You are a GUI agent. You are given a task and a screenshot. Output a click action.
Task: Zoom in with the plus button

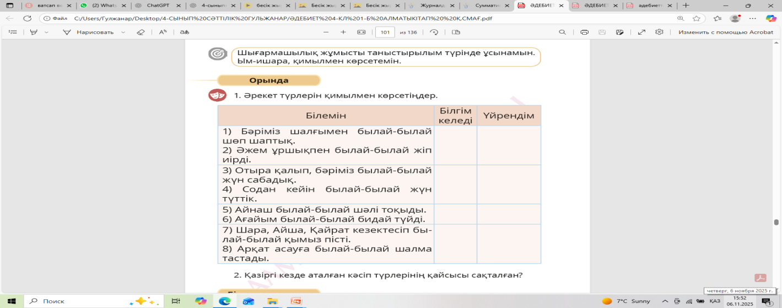(x=343, y=32)
